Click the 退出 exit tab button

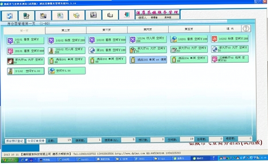click(225, 29)
